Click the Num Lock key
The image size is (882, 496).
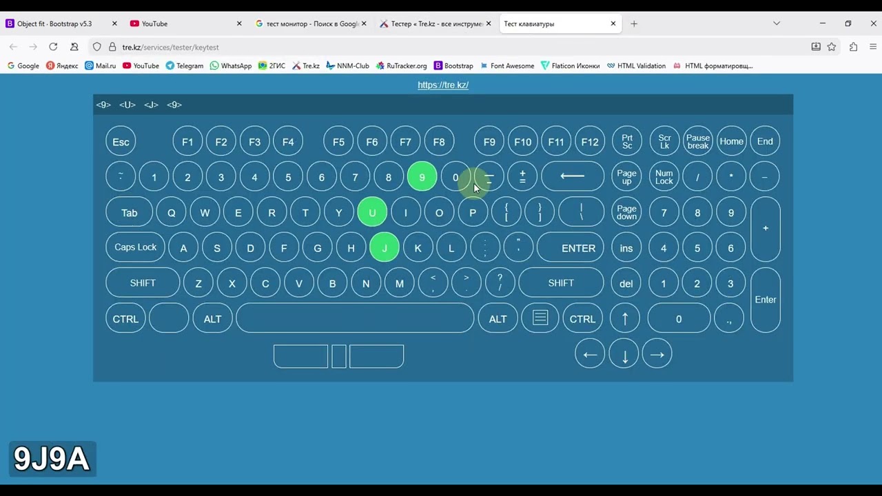click(664, 177)
